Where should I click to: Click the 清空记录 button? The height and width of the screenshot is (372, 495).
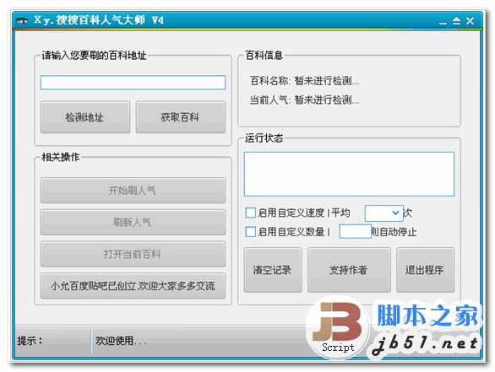pyautogui.click(x=273, y=270)
